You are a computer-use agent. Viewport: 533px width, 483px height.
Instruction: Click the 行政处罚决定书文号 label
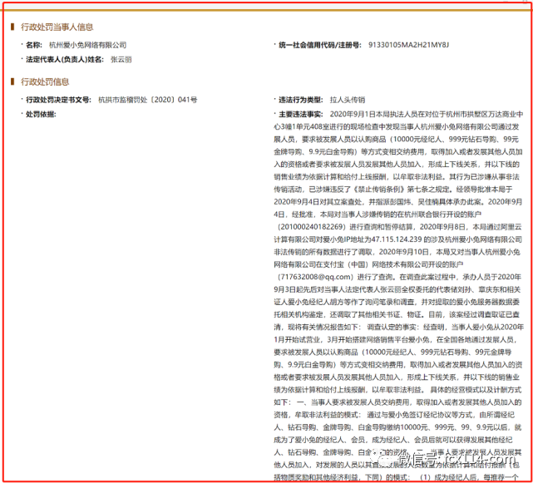tap(58, 100)
